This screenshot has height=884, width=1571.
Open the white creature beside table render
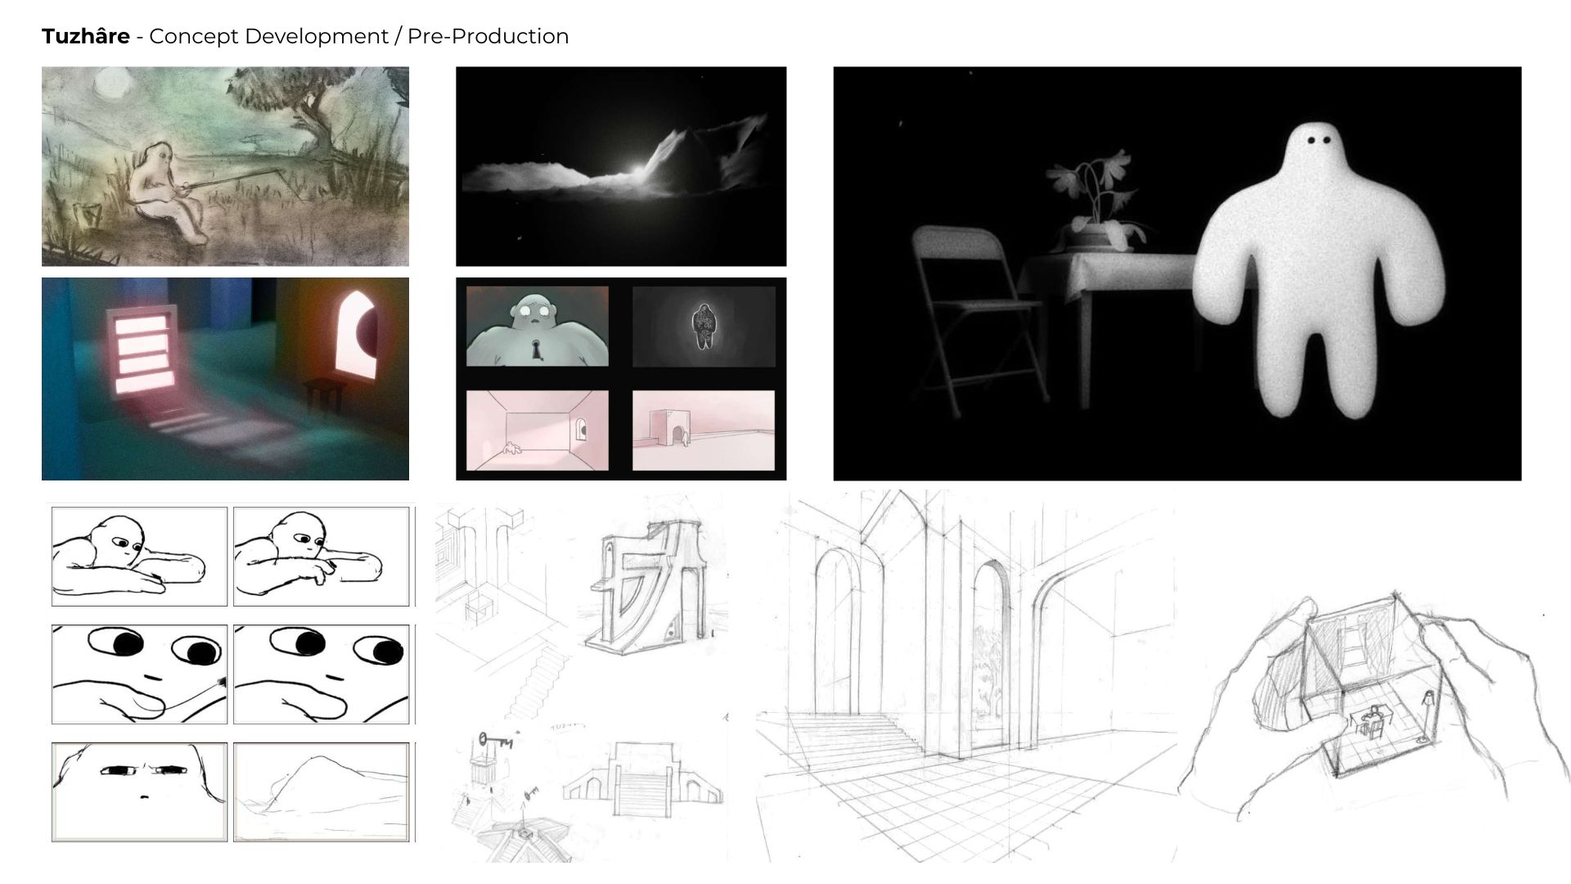click(1177, 273)
